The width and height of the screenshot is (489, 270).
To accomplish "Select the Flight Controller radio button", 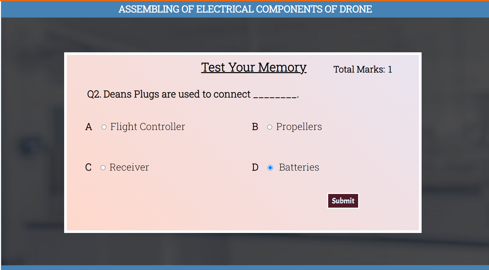I will [104, 127].
